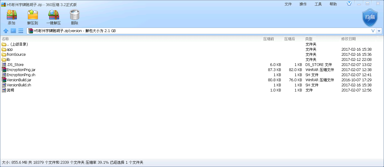This screenshot has height=167, width=384.
Task: Select the VersionBuild.sh file
Action: click(x=19, y=85)
